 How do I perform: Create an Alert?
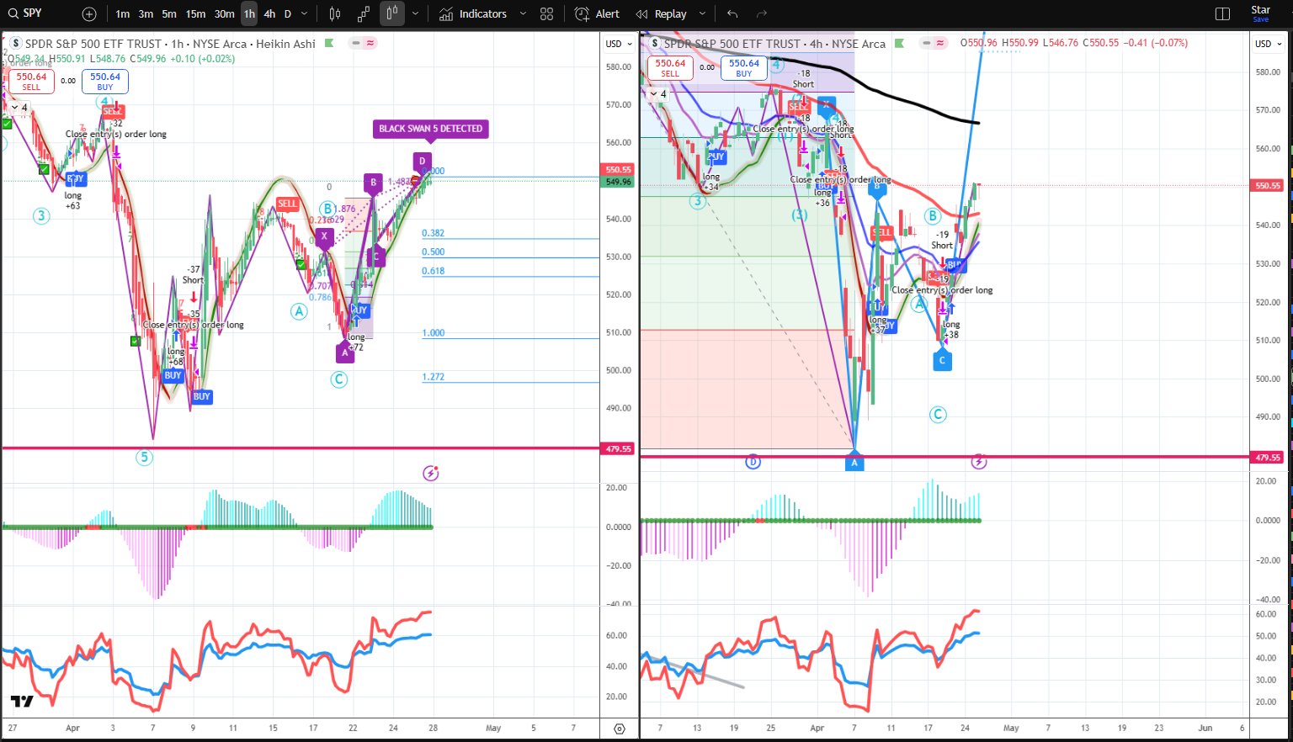[597, 14]
